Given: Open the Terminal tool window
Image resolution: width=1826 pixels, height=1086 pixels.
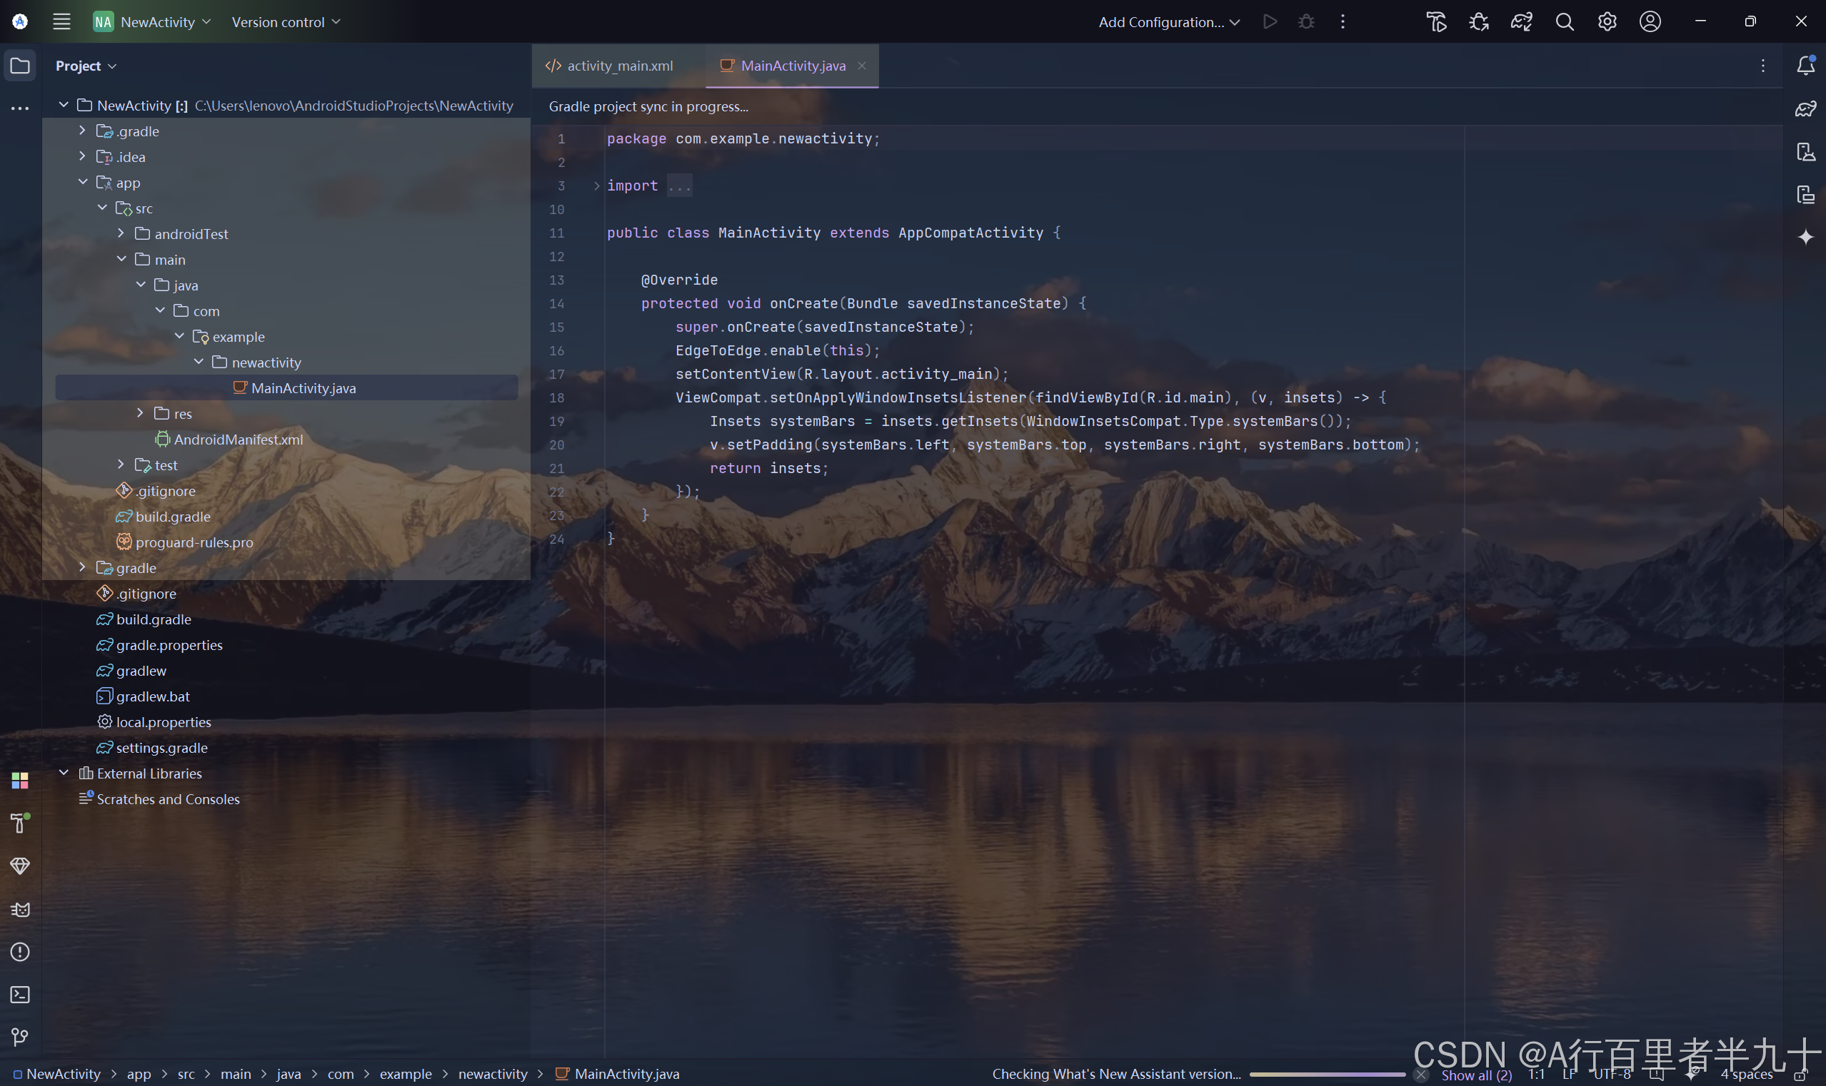Looking at the screenshot, I should (20, 995).
